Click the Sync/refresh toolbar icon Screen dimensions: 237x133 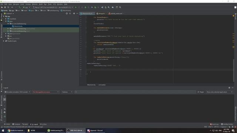[8, 7]
